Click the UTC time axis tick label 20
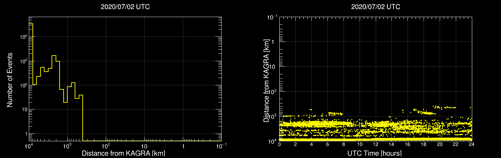The width and height of the screenshot is (501, 158). coord(439,144)
